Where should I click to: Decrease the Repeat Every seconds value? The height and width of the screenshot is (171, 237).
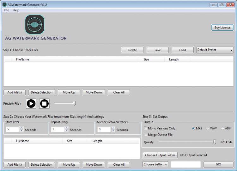click(x=67, y=131)
